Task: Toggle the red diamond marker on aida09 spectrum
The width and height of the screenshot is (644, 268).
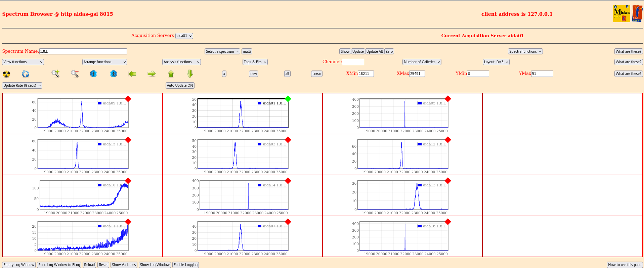Action: 128,99
